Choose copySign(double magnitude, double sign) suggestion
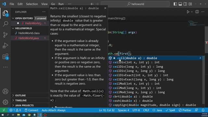This screenshot has width=208, height=117. (x=155, y=105)
